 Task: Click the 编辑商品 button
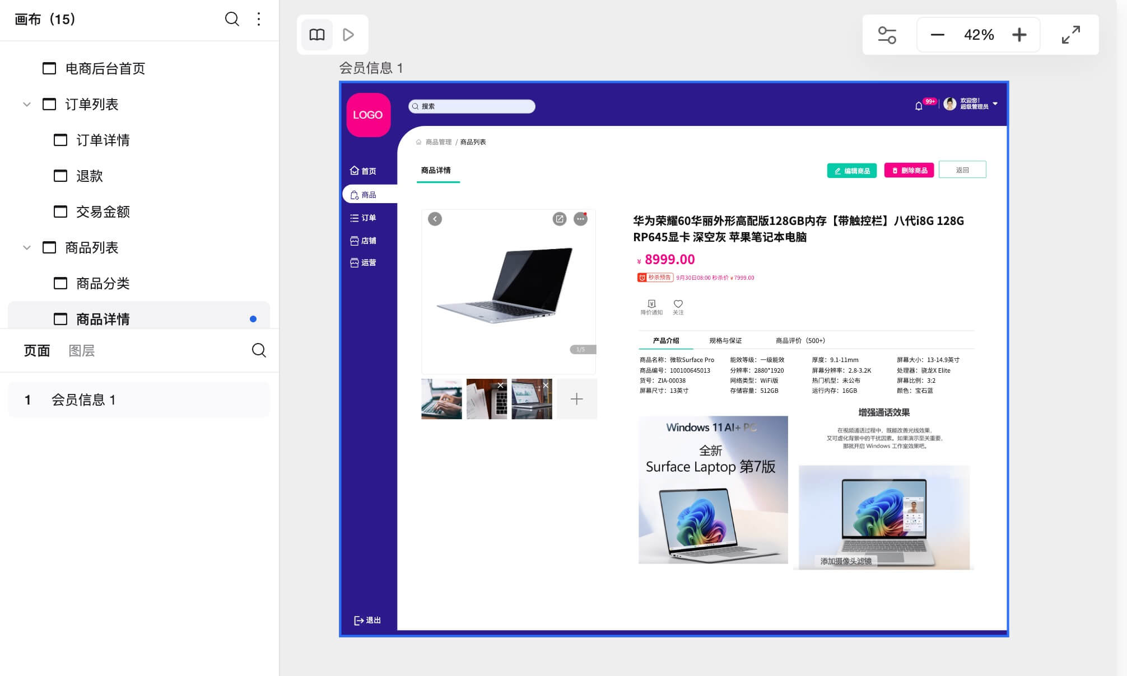851,170
